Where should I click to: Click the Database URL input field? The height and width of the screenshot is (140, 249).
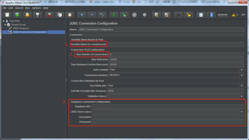[x=168, y=107]
